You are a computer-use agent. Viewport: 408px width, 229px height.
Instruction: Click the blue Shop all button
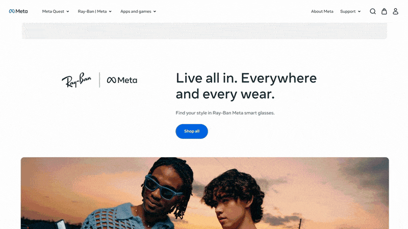point(192,131)
